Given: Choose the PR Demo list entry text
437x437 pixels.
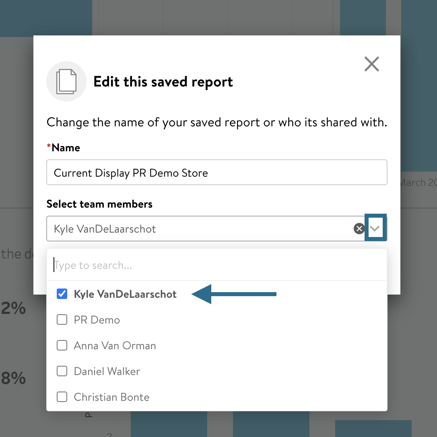Looking at the screenshot, I should pyautogui.click(x=97, y=320).
